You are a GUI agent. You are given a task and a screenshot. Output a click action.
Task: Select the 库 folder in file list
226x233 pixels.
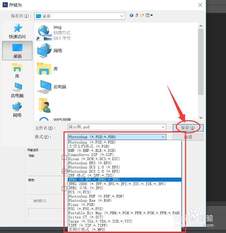47,69
